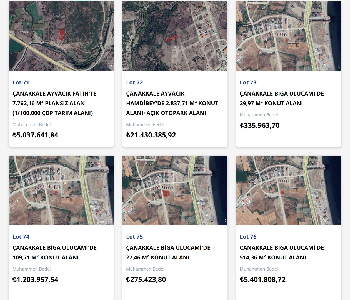Click the Lot 72 label link
Screen dimensions: 350x300
[134, 82]
